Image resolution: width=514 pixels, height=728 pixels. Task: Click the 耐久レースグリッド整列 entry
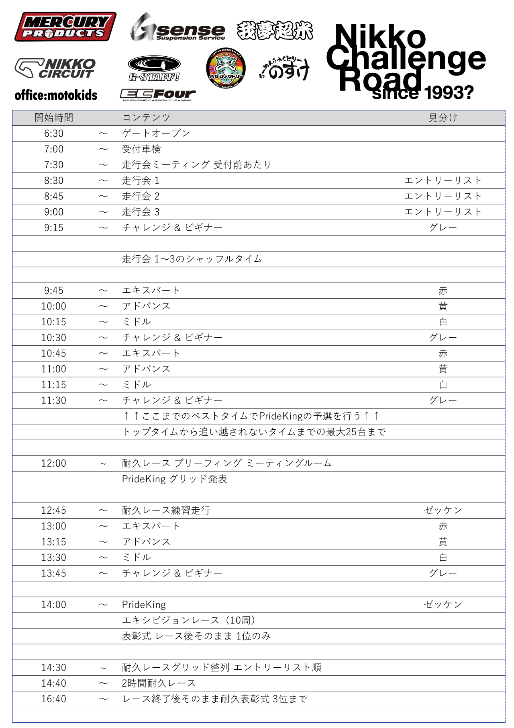click(222, 667)
